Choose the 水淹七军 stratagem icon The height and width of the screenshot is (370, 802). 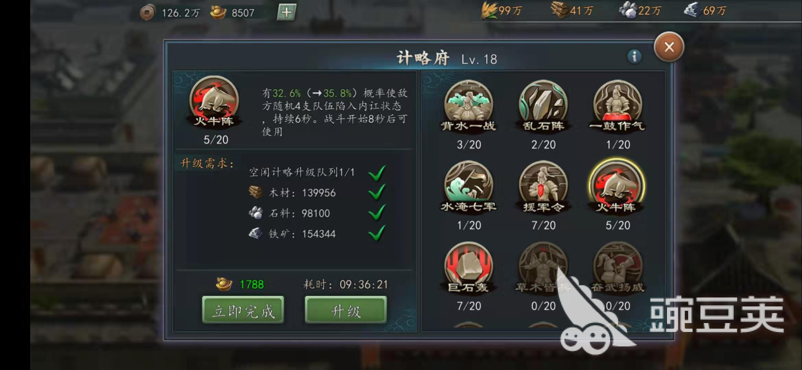point(469,185)
